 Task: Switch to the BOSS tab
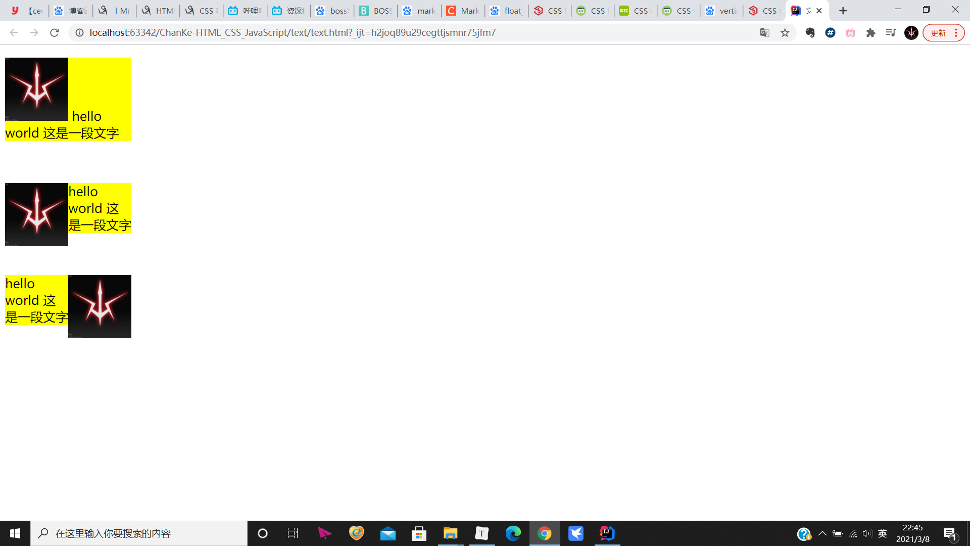tap(376, 11)
